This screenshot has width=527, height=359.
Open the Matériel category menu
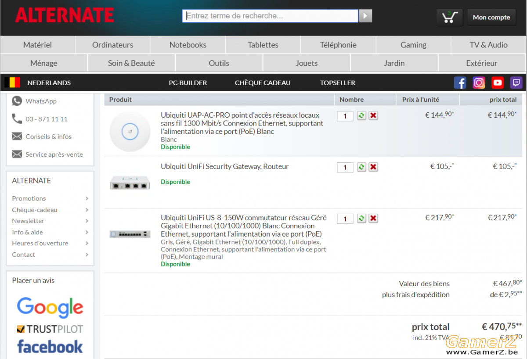[38, 45]
